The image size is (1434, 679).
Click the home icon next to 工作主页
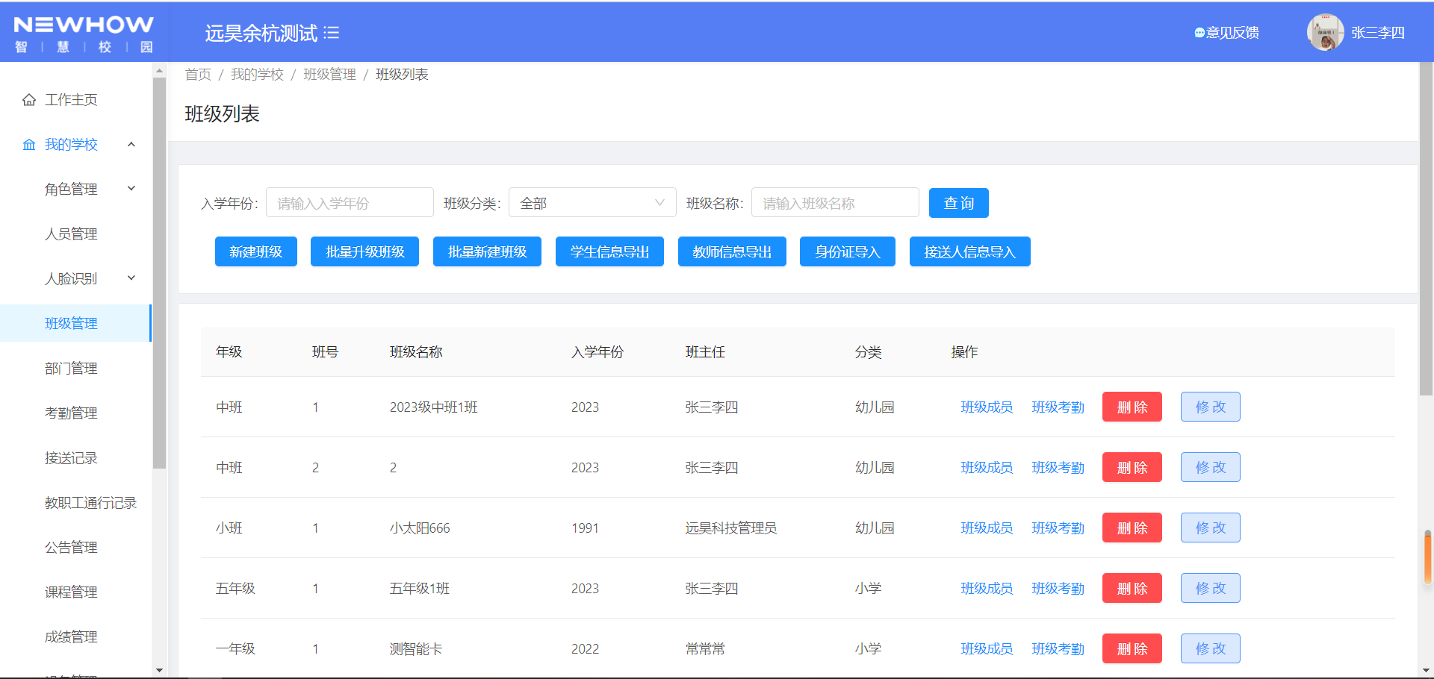coord(29,100)
